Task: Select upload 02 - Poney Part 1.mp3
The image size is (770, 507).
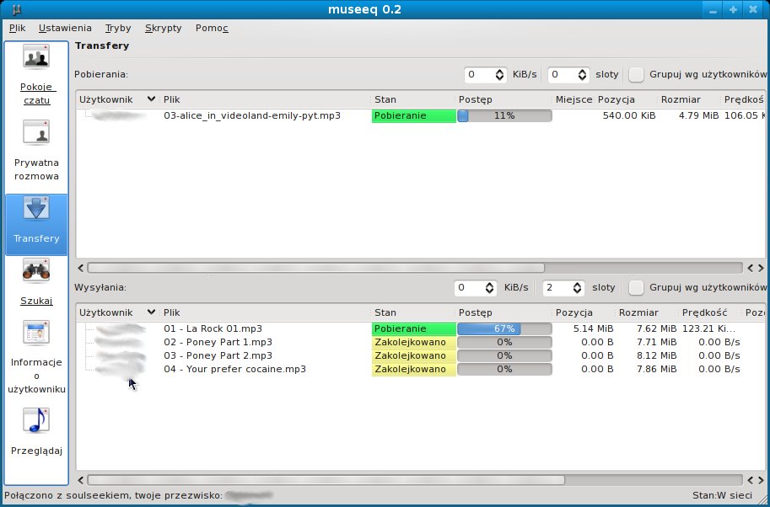Action: pos(218,342)
